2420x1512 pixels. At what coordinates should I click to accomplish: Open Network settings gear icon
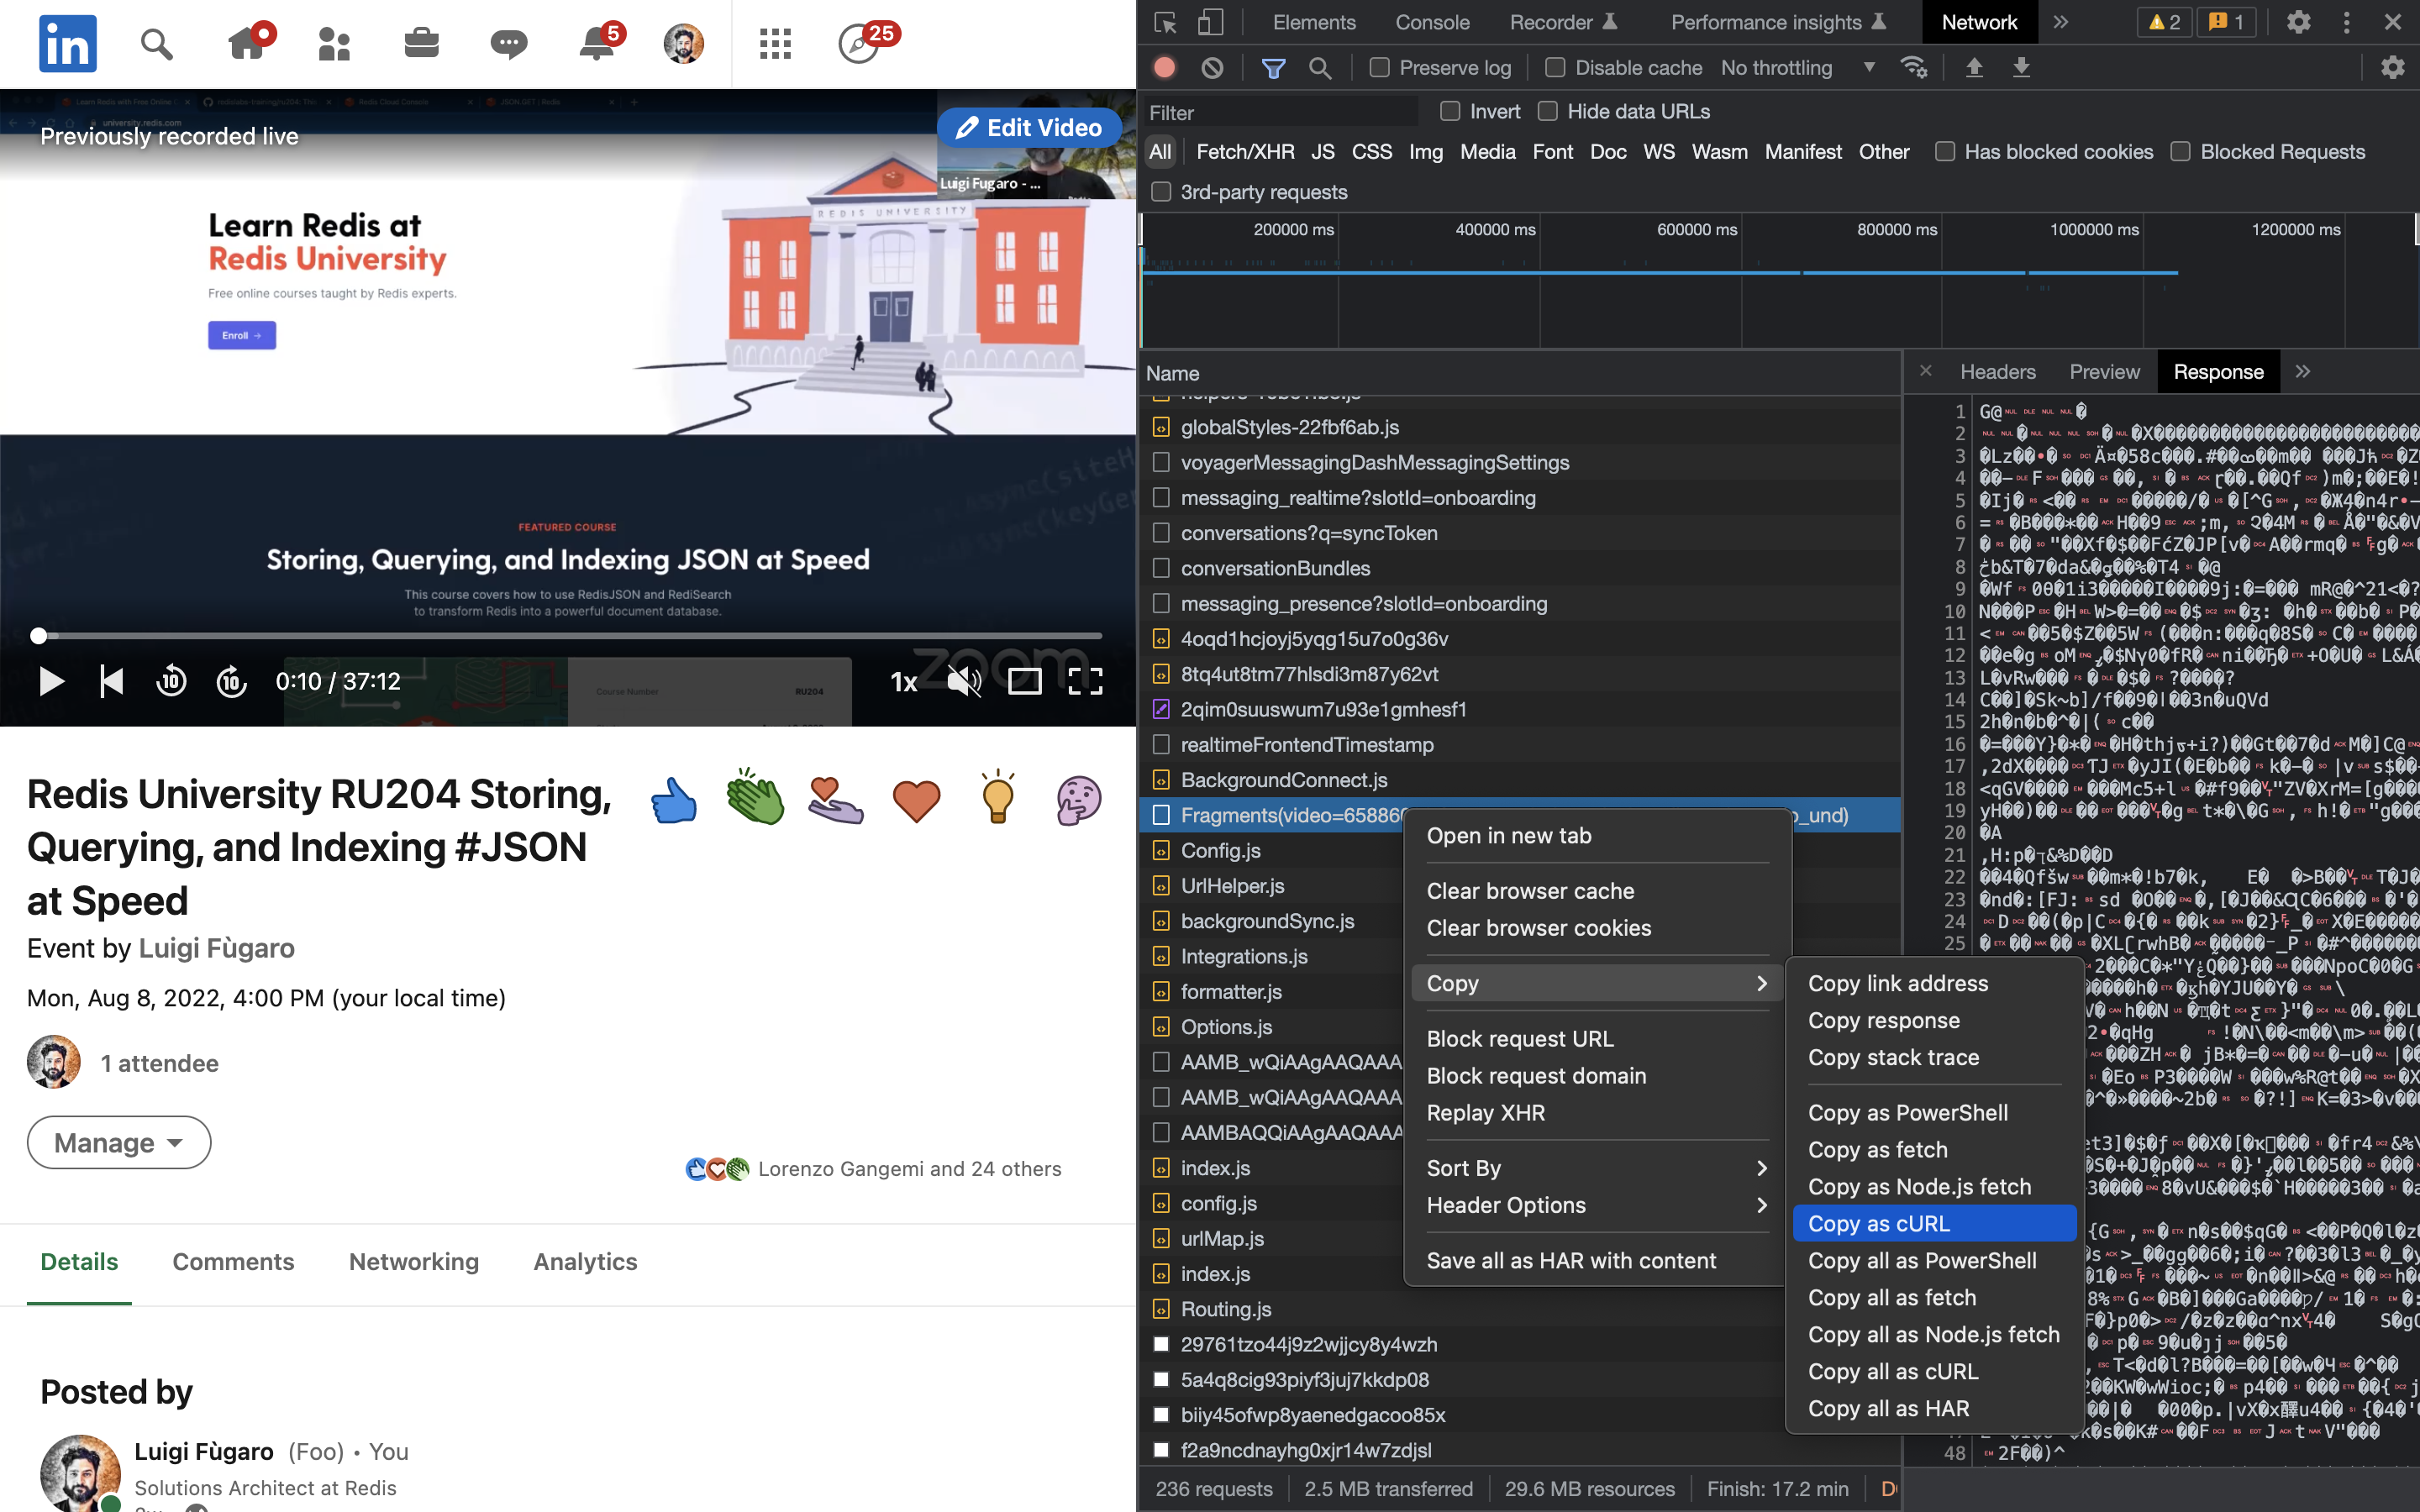click(x=2392, y=68)
